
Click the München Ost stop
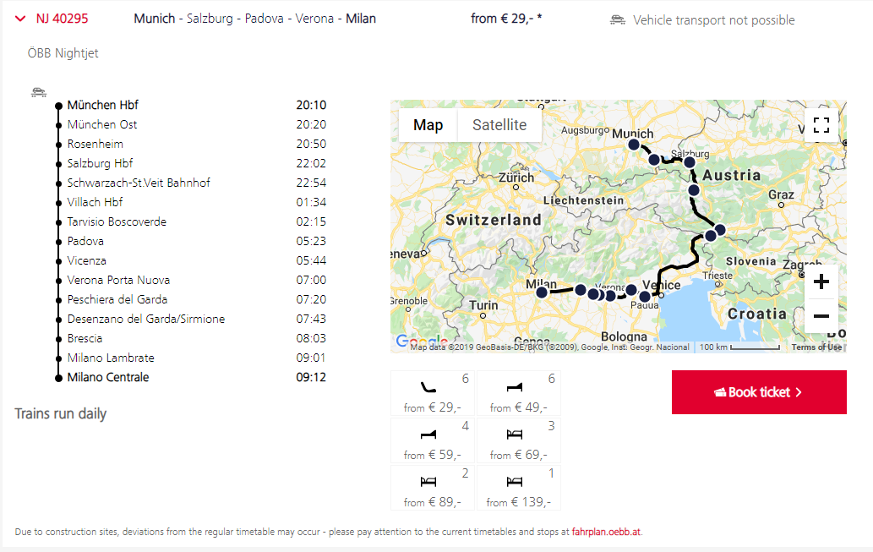pyautogui.click(x=102, y=124)
